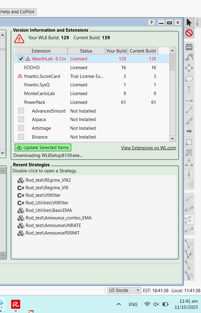Click the Update Selected Items button
This screenshot has height=313, width=201.
pos(43,148)
